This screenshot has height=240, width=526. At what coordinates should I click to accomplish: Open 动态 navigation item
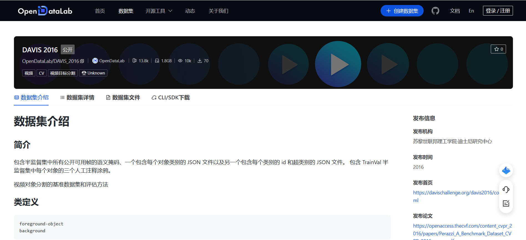190,11
